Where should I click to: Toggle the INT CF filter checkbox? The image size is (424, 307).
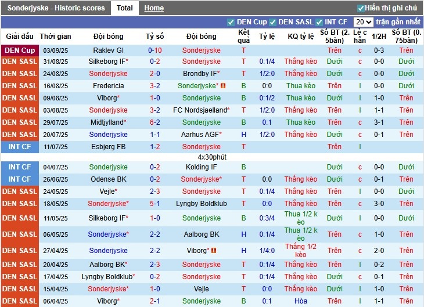319,22
